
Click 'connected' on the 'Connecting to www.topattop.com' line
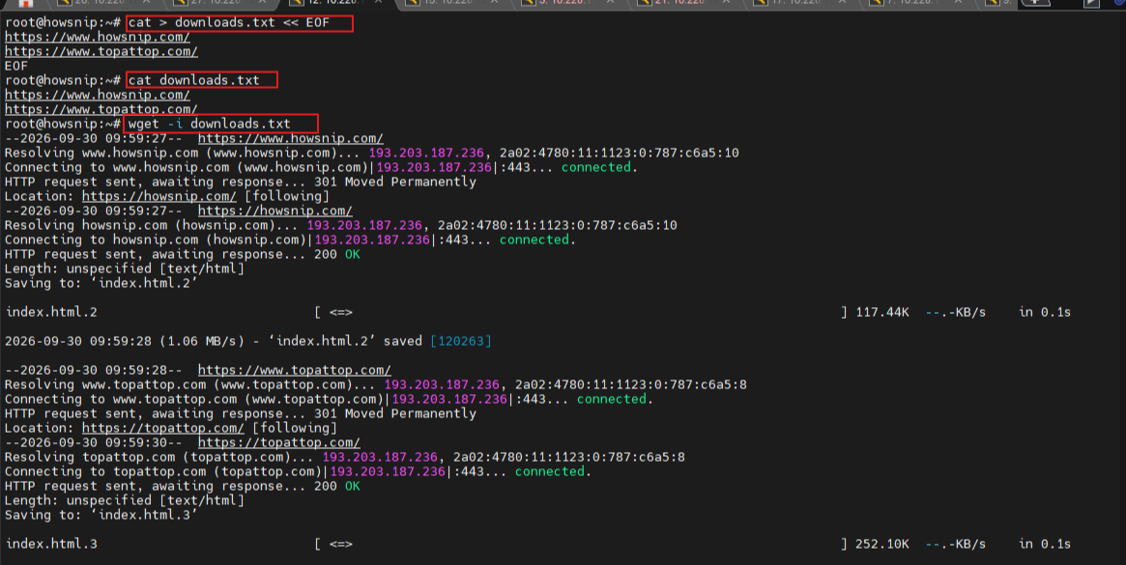point(612,399)
